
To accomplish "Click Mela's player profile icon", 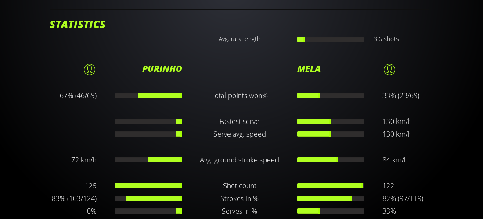I will coord(389,69).
